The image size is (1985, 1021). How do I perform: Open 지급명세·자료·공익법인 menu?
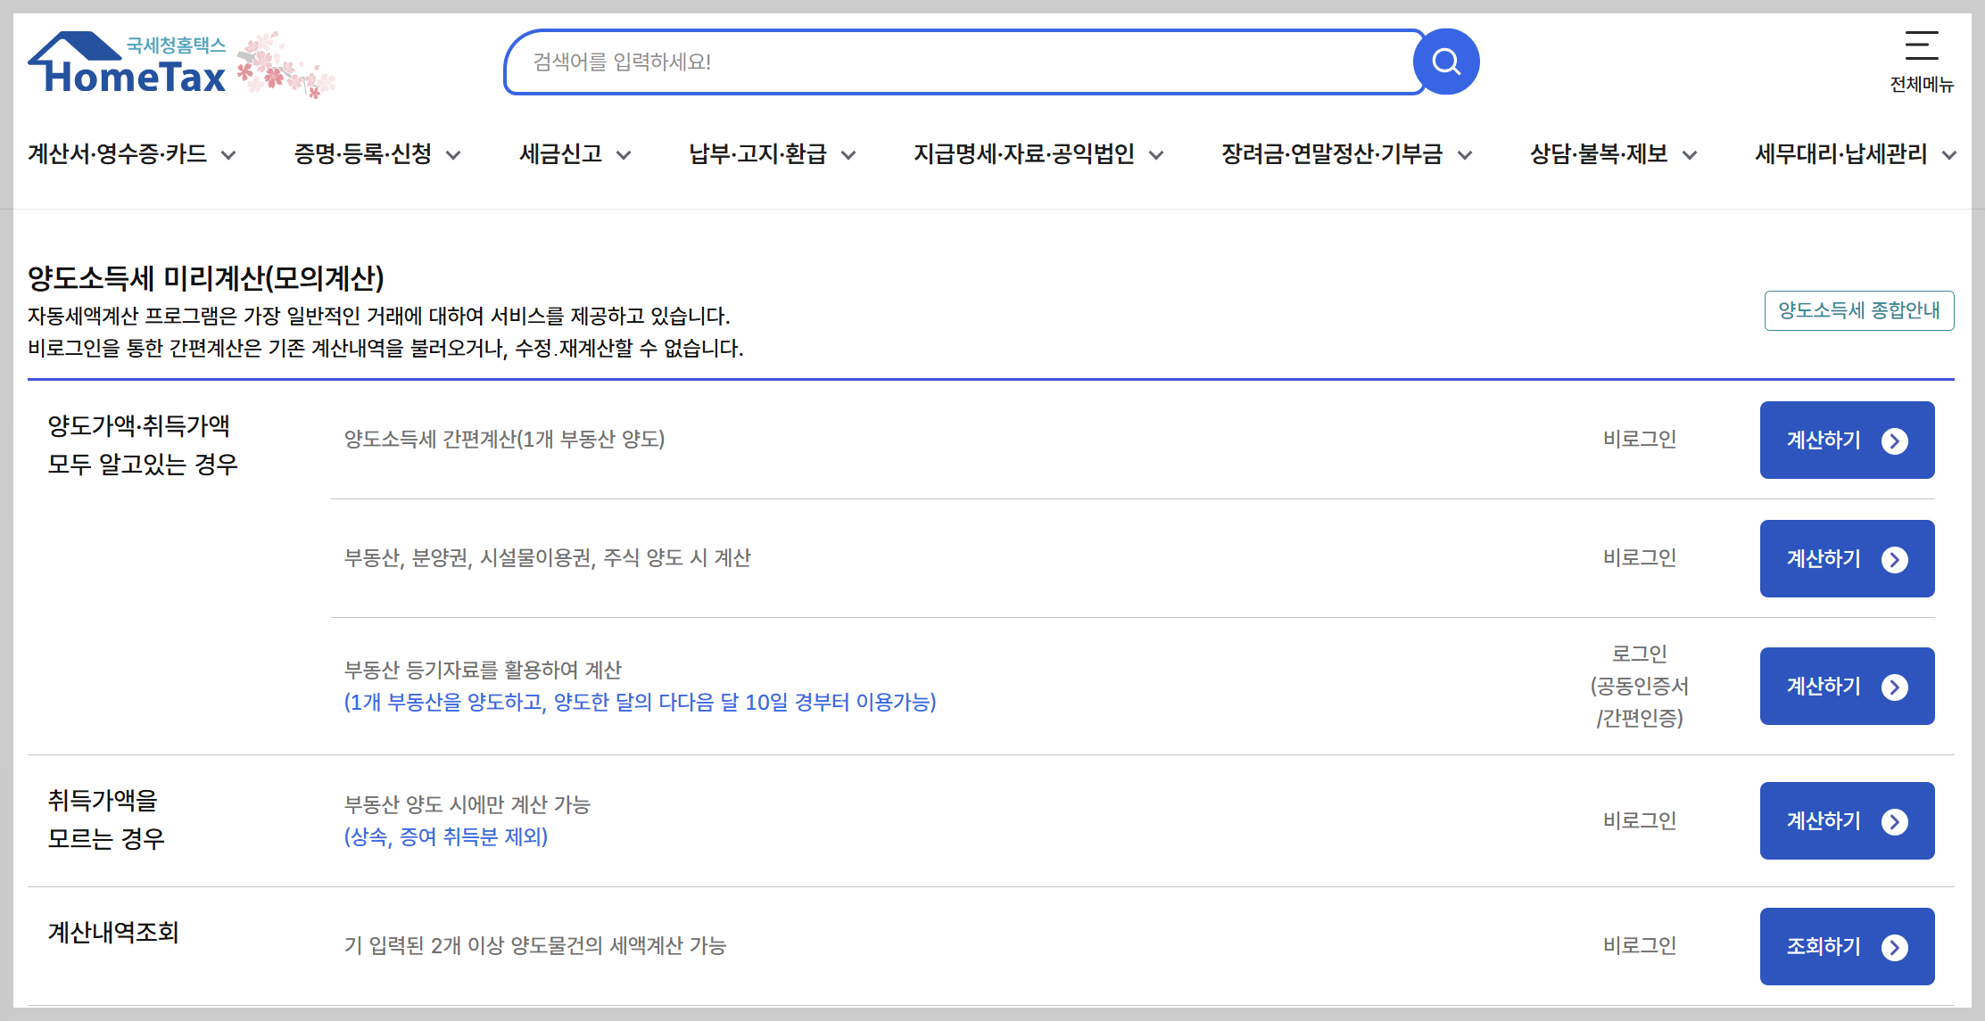tap(1023, 154)
